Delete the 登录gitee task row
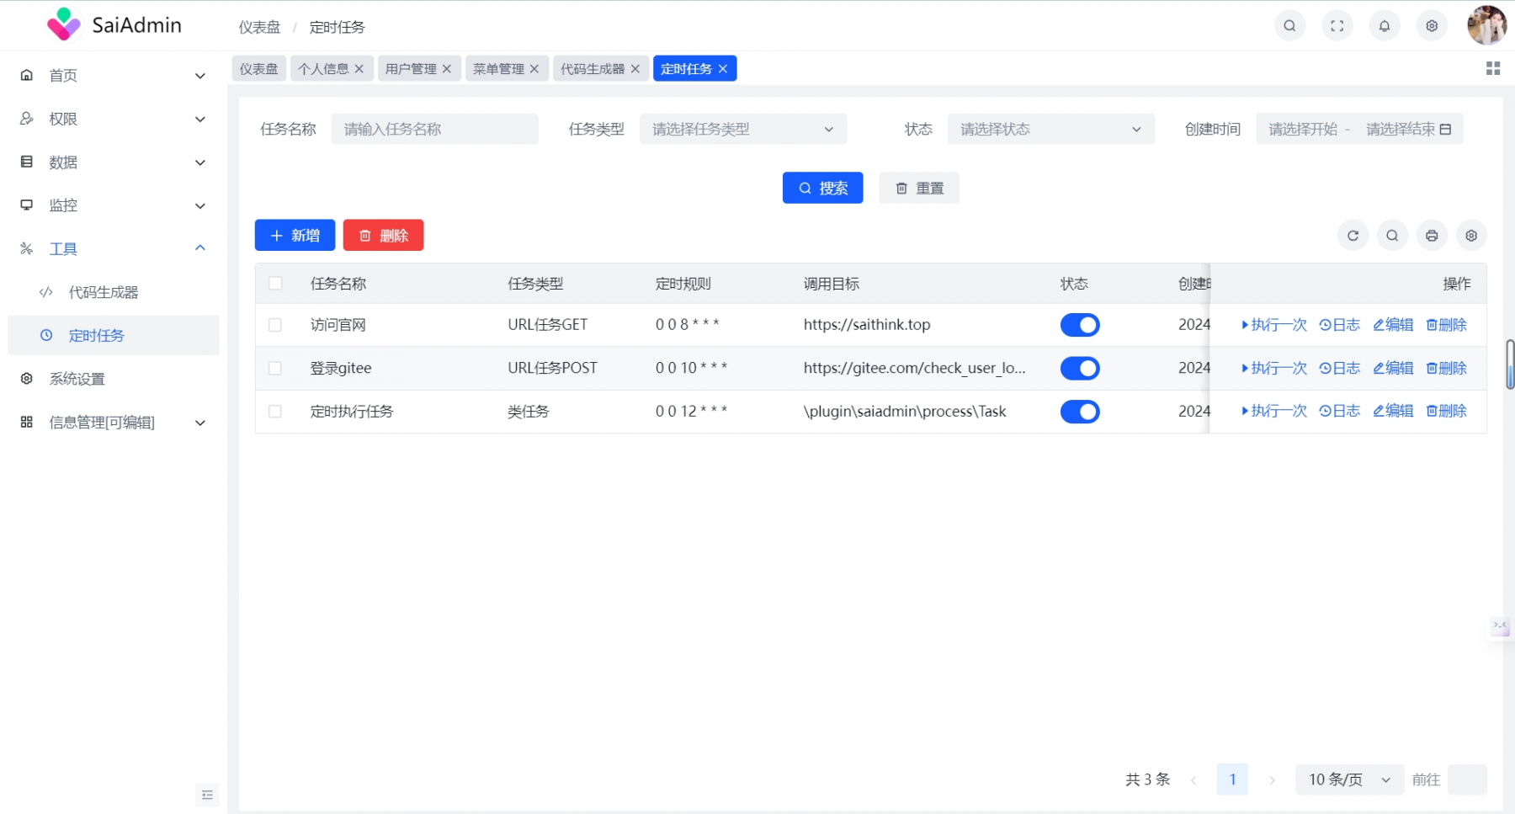Screen dimensions: 1515x814 point(1446,368)
